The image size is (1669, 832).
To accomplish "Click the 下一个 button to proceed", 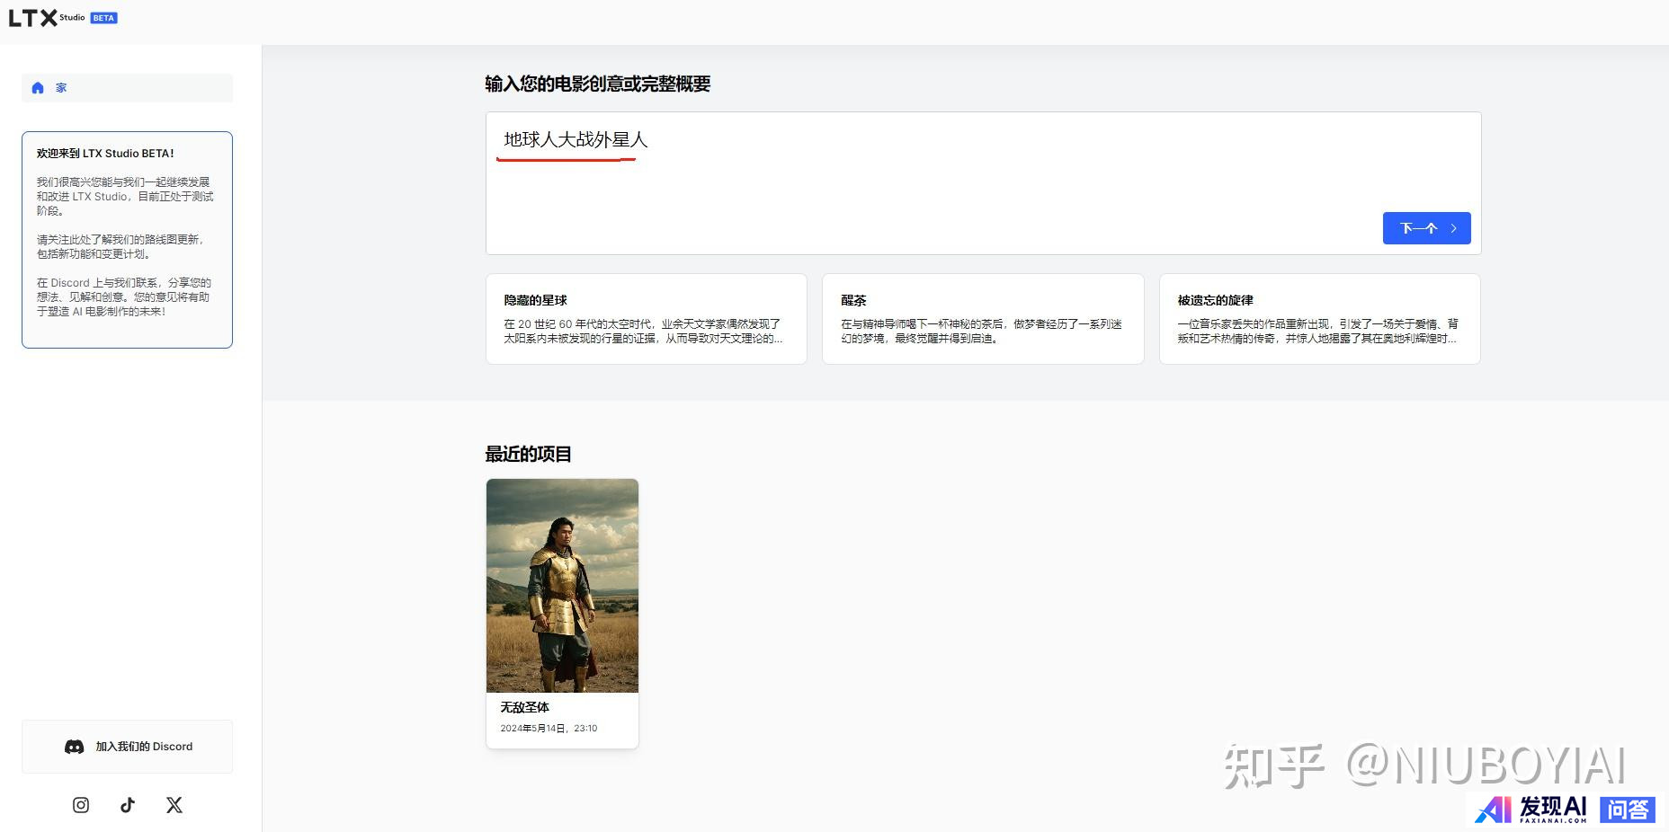I will 1426,228.
